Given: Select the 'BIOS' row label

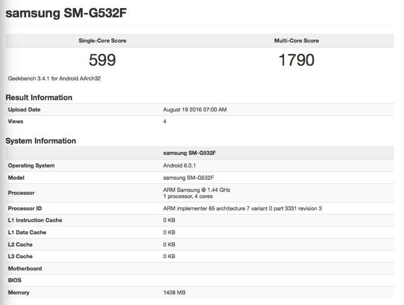Looking at the screenshot, I should click(14, 280).
